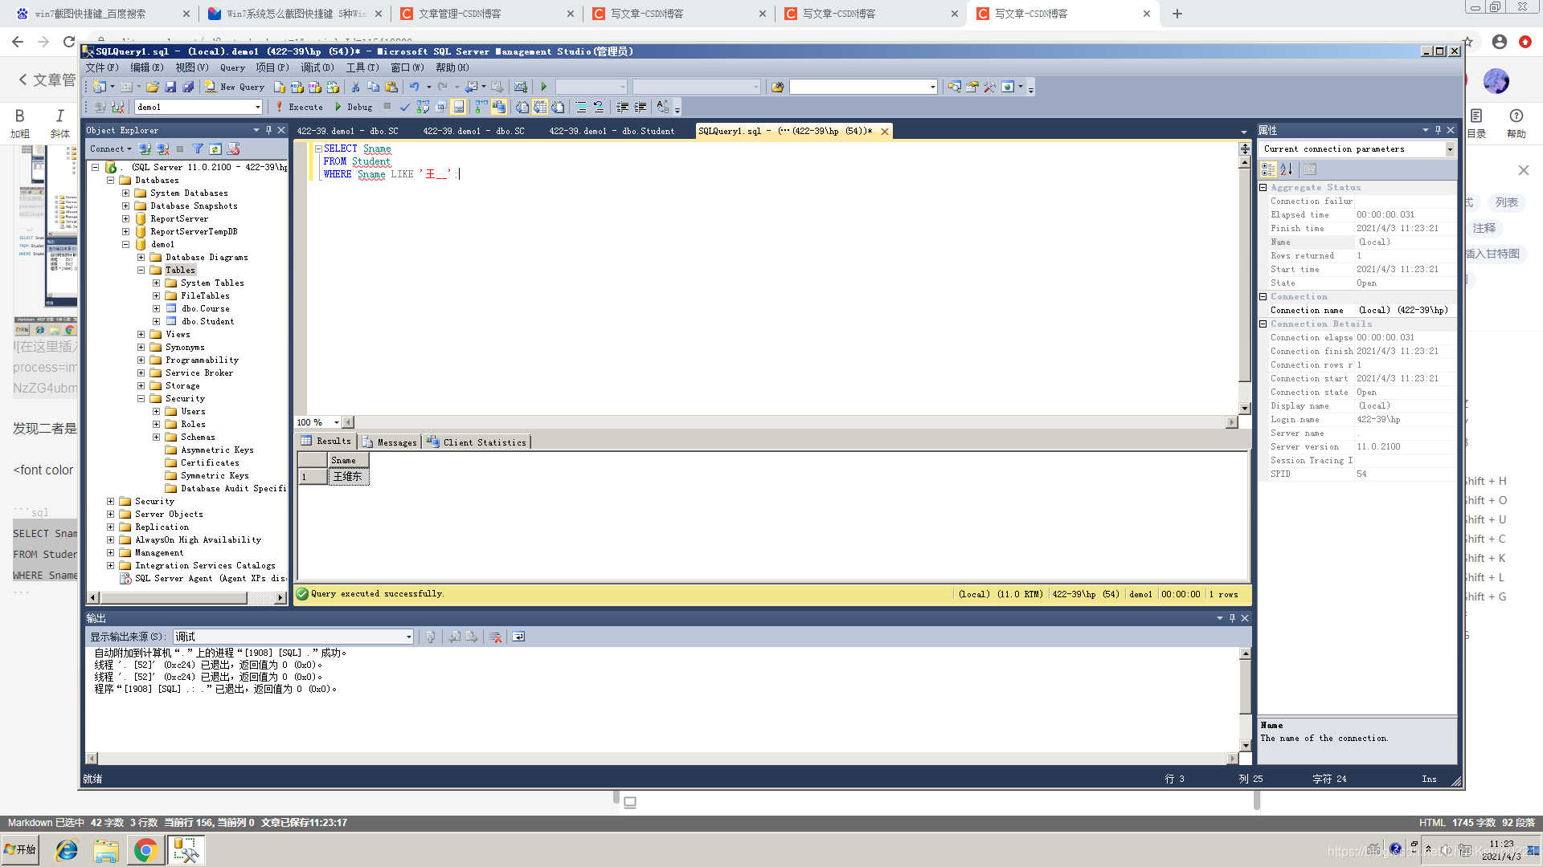Screen dimensions: 1543x867
Task: Click the Toggle Word Wrap icon in Output
Action: click(x=518, y=637)
